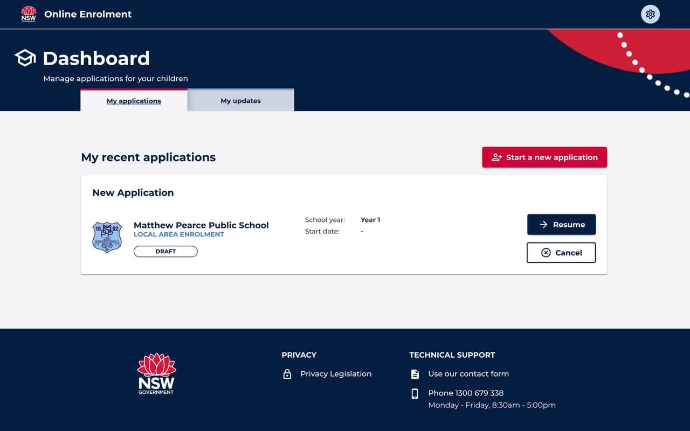Open the Use our contact form link
This screenshot has height=431, width=690.
click(468, 374)
